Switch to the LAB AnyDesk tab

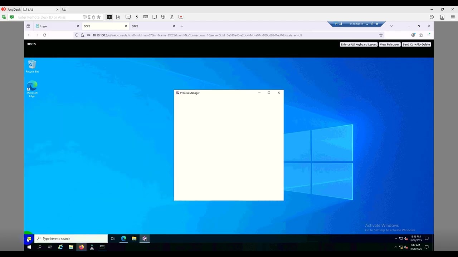pyautogui.click(x=40, y=9)
